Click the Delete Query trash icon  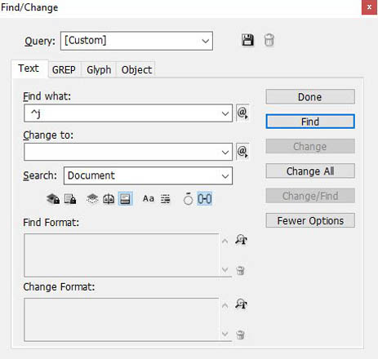point(269,40)
